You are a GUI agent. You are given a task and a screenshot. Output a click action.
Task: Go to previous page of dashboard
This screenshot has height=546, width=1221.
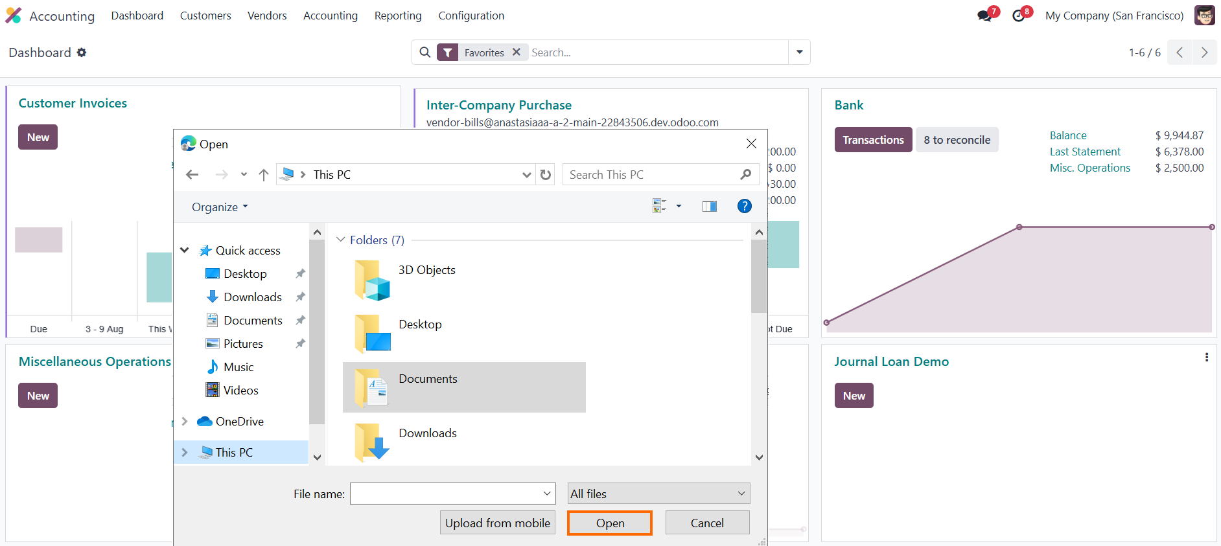(x=1180, y=52)
